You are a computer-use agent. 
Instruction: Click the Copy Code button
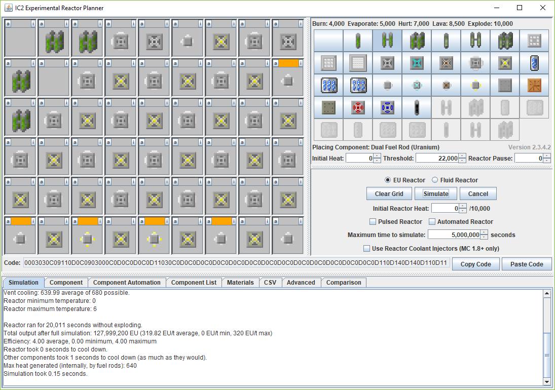point(475,264)
